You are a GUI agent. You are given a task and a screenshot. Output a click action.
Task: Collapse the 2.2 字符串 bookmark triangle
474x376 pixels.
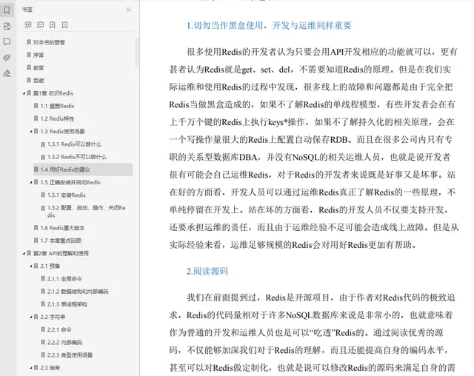pyautogui.click(x=31, y=317)
